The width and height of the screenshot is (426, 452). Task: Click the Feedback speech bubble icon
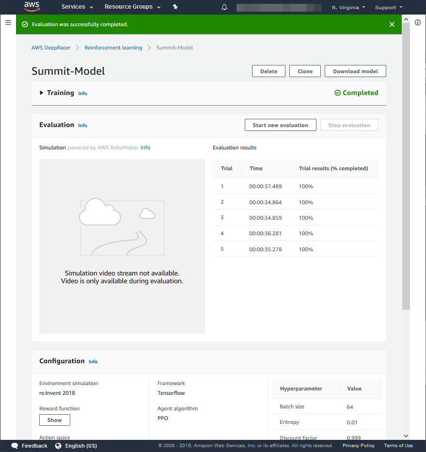coord(15,446)
